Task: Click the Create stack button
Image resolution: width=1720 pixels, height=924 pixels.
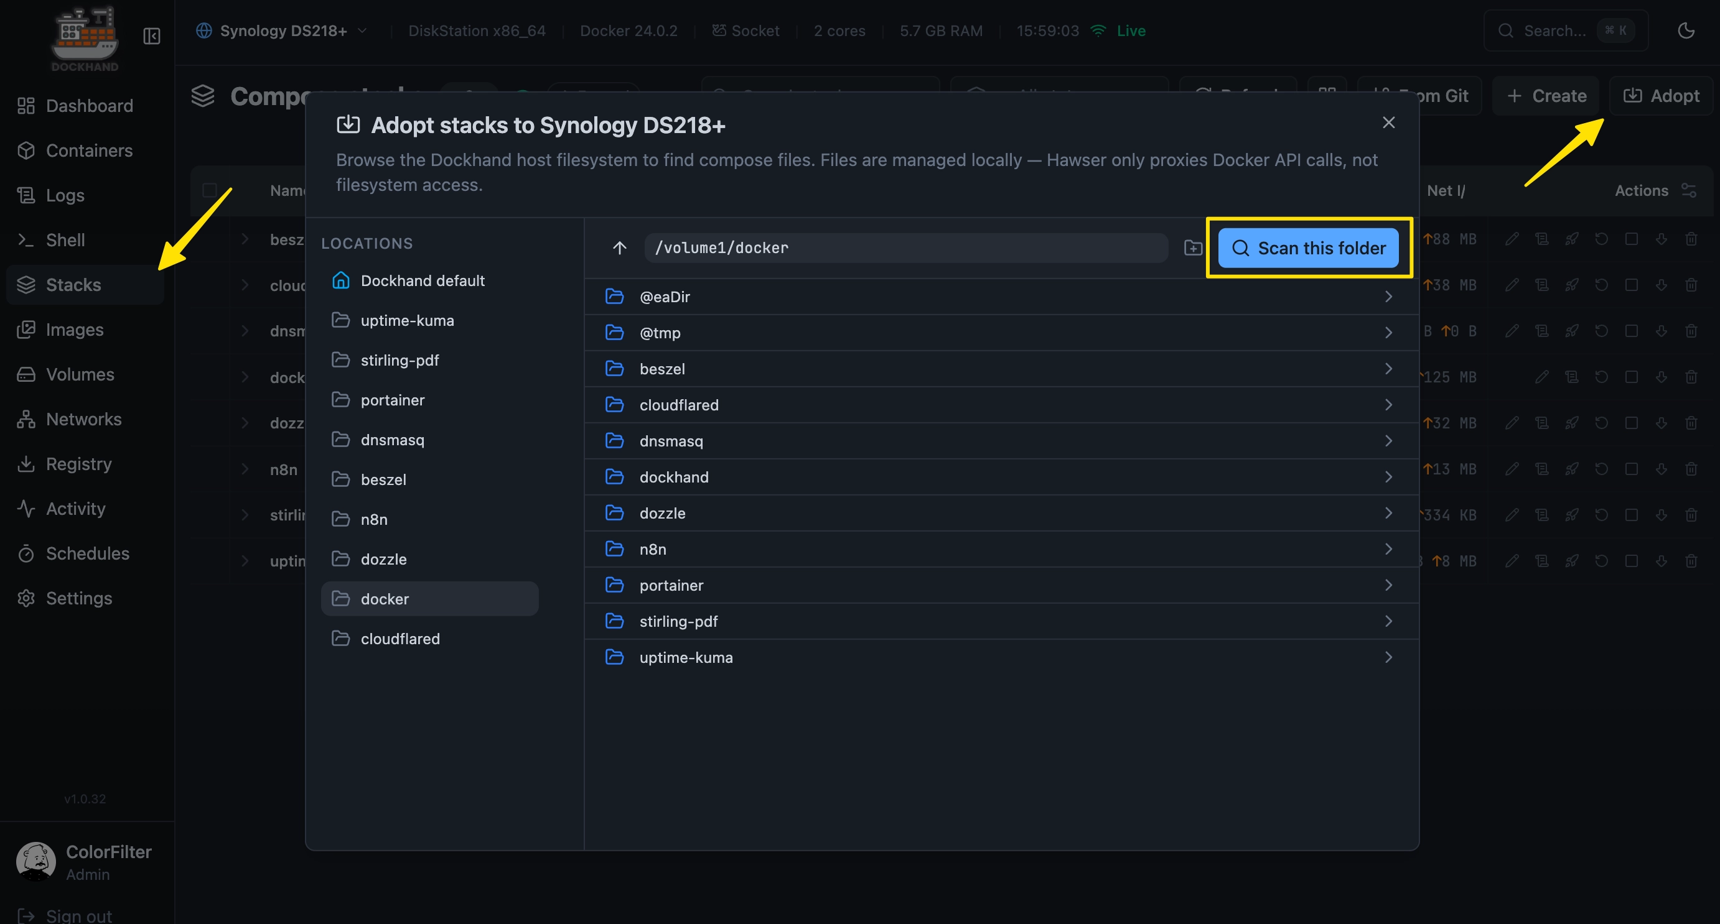Action: click(x=1546, y=96)
